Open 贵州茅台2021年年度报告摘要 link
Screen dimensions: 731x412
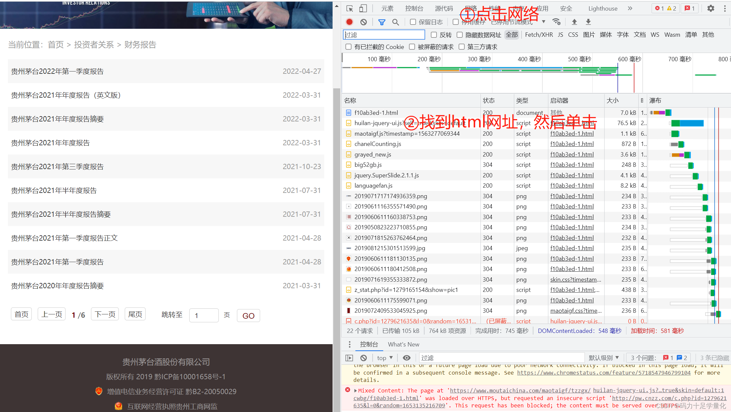point(58,119)
